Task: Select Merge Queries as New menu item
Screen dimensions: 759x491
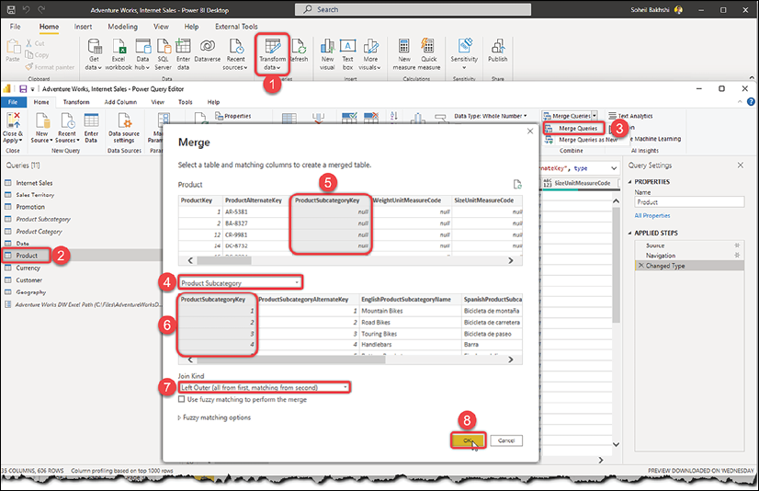Action: (582, 140)
